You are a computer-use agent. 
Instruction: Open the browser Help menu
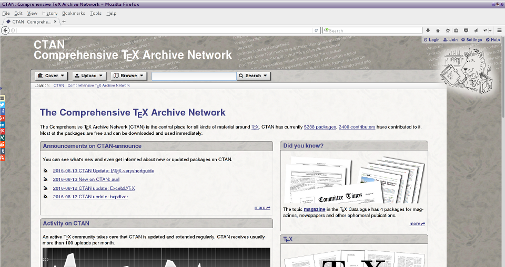click(x=111, y=13)
